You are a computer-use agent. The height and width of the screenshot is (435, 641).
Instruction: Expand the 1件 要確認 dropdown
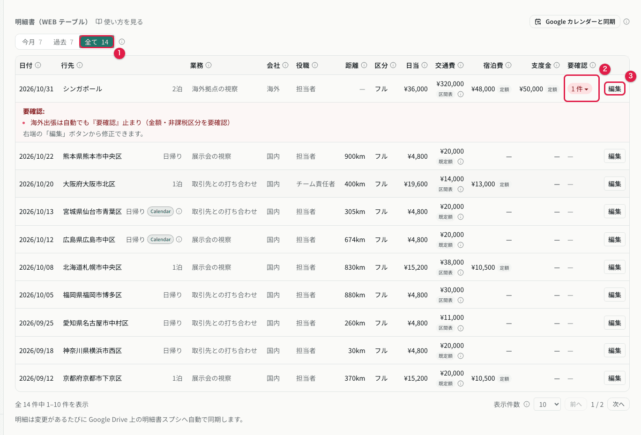point(580,89)
